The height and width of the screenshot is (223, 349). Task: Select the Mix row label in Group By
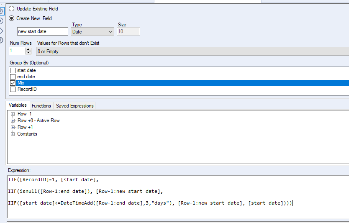21,83
